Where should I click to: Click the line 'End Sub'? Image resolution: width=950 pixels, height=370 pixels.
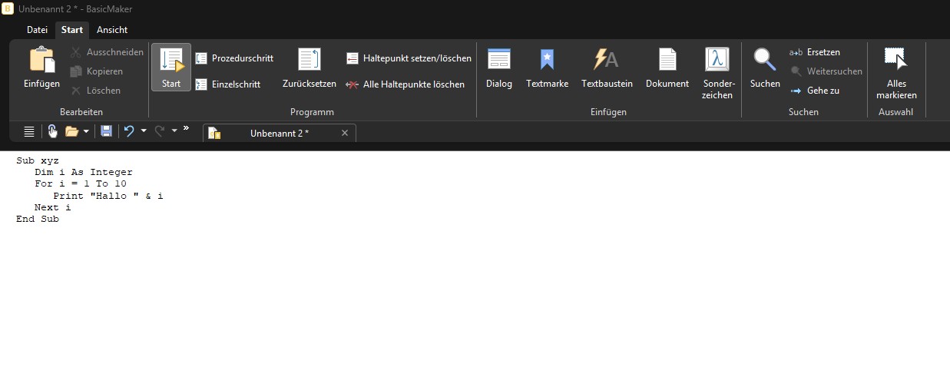(38, 219)
